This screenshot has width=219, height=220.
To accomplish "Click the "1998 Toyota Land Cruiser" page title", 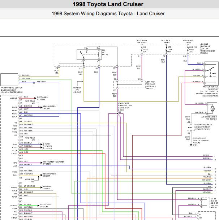I will [108, 4].
